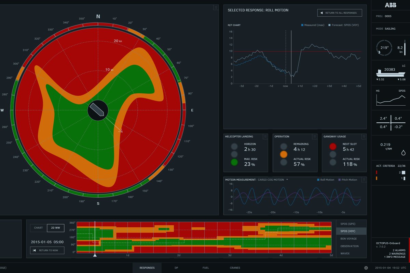Click the 5.06 draft value
This screenshot has width=410, height=273.
[x=401, y=79]
